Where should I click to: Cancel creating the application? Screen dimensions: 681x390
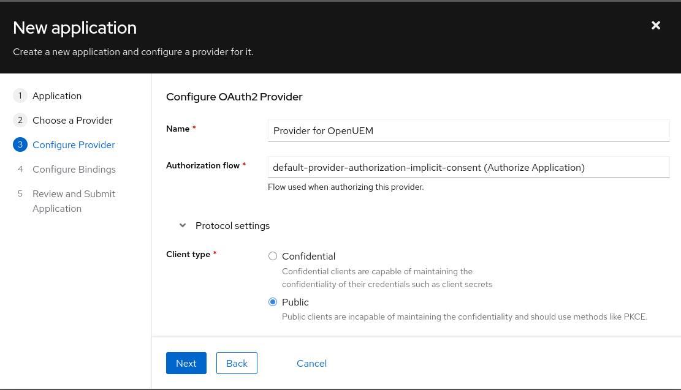(x=311, y=363)
